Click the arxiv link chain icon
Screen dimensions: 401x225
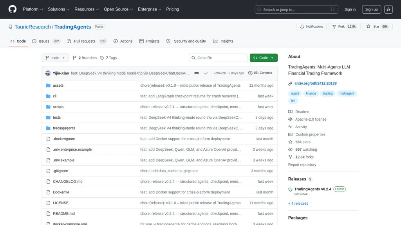pyautogui.click(x=290, y=84)
